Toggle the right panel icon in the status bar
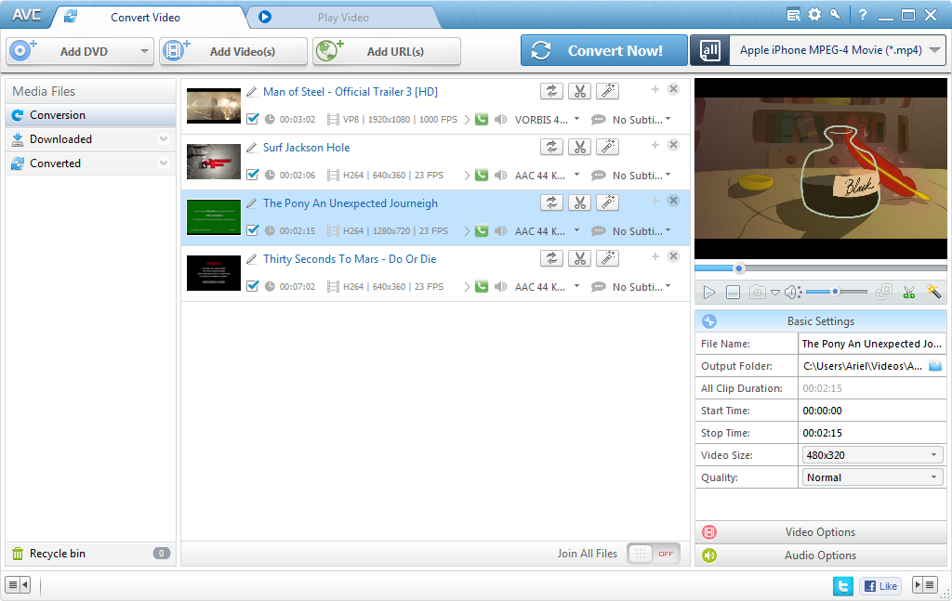952x601 pixels. point(925,585)
